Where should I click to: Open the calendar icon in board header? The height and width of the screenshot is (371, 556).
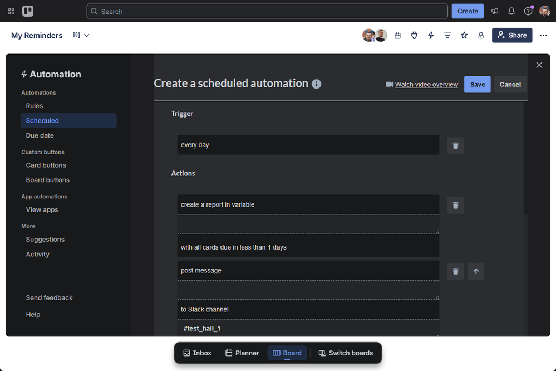click(x=397, y=35)
